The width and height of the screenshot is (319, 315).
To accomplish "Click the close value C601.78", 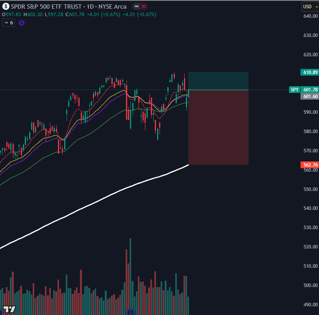I will (75, 15).
